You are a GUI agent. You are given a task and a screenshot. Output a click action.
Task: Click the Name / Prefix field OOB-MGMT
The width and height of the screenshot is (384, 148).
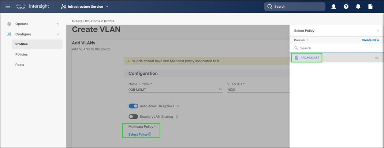[175, 90]
